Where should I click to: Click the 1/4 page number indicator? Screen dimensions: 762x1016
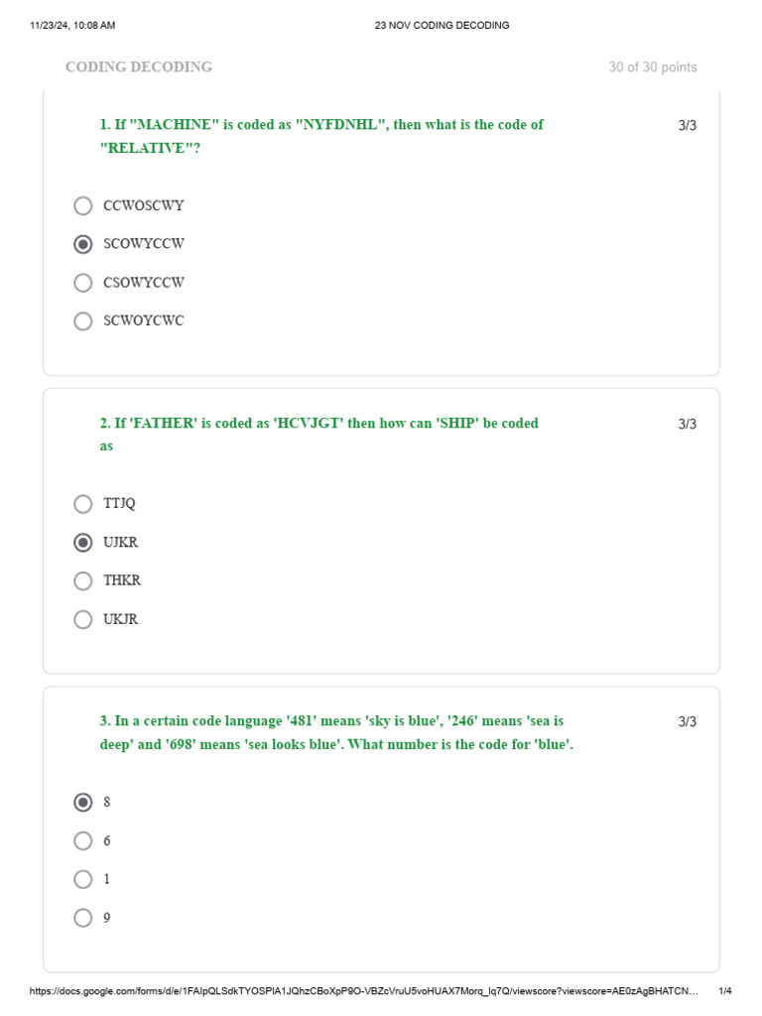pos(724,991)
